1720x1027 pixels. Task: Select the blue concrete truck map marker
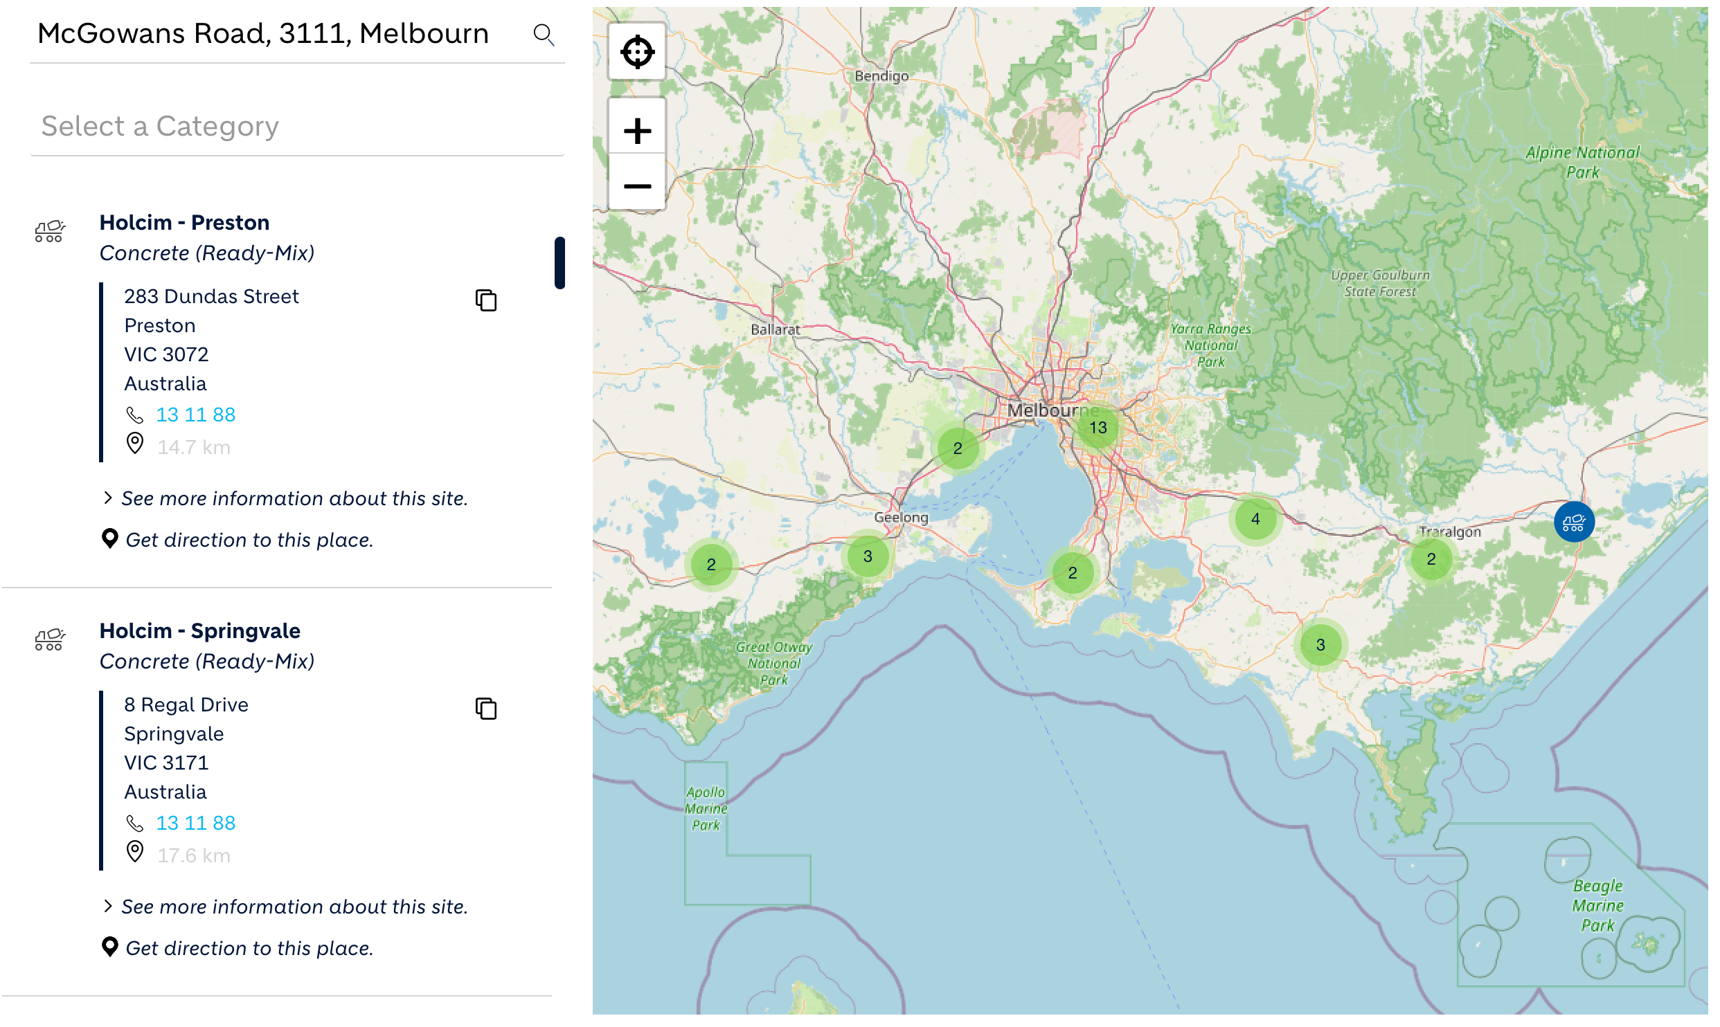coord(1574,522)
